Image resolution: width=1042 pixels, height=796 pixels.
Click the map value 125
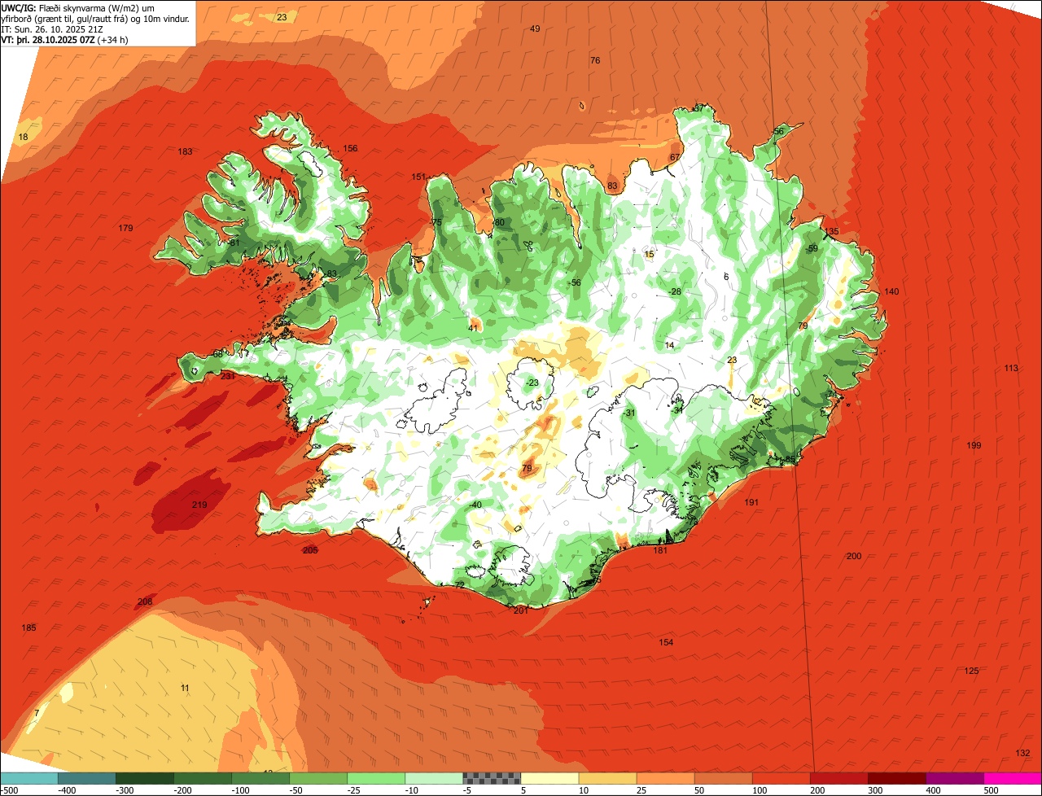pyautogui.click(x=972, y=671)
